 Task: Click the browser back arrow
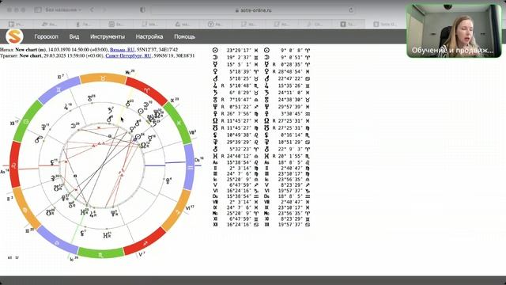click(92, 10)
